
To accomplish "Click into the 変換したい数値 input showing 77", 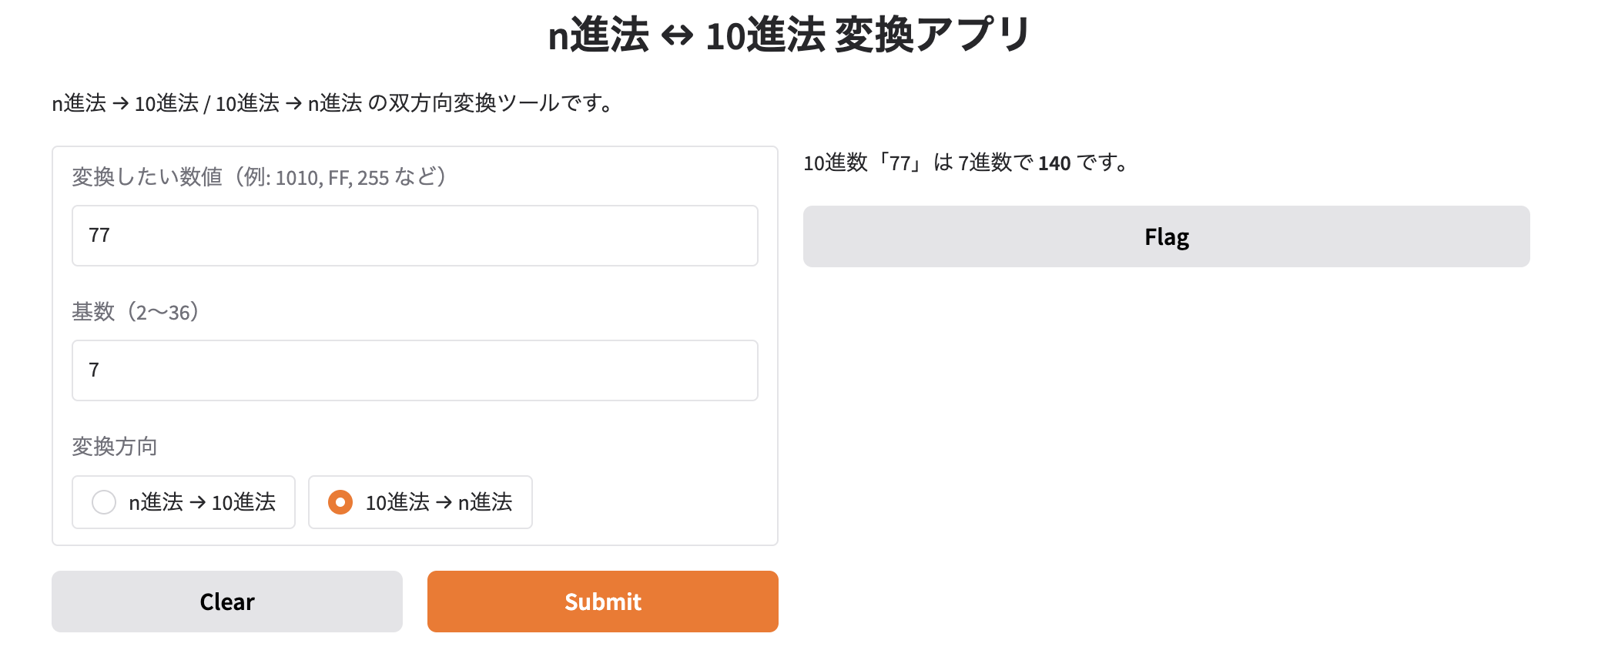I will [x=414, y=236].
